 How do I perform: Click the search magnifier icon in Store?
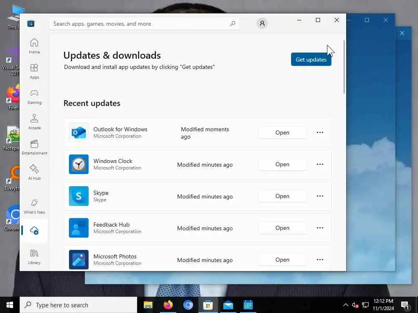(232, 24)
